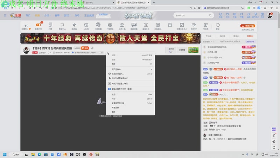
Task: Reload page using browser refresh button
Action: coord(30,8)
